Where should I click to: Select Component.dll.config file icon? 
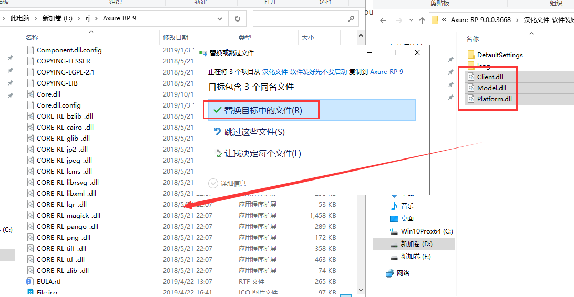coord(30,50)
